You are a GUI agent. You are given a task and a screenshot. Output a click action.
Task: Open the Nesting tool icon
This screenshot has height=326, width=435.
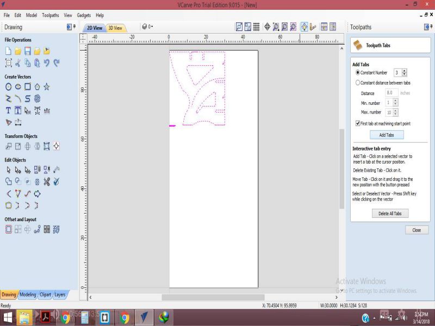(57, 229)
